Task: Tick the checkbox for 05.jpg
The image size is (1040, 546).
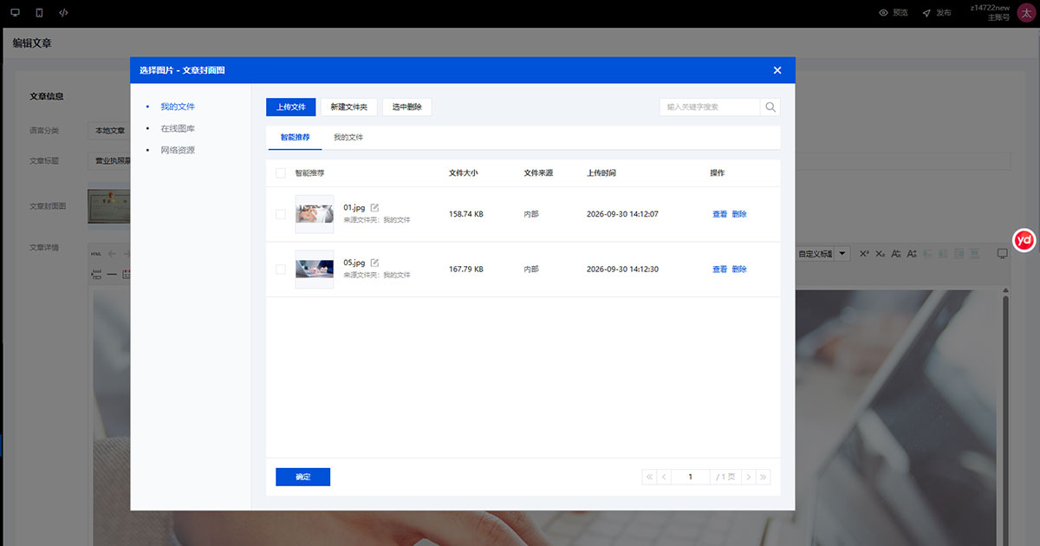Action: 280,270
